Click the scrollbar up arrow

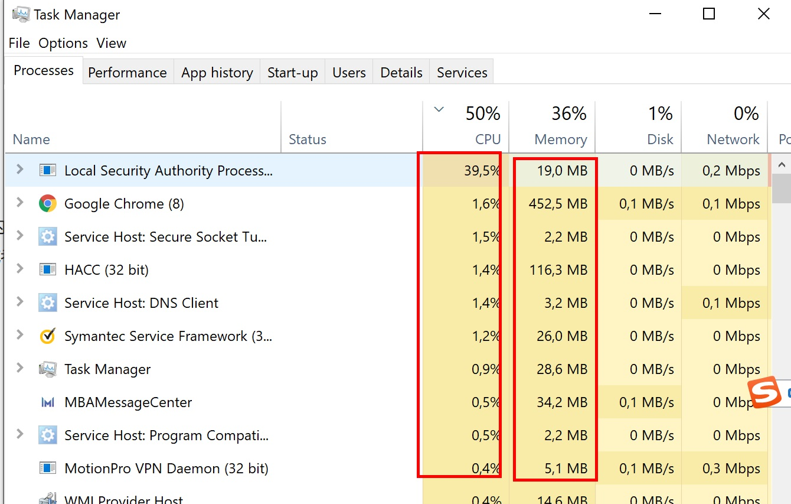click(x=782, y=165)
